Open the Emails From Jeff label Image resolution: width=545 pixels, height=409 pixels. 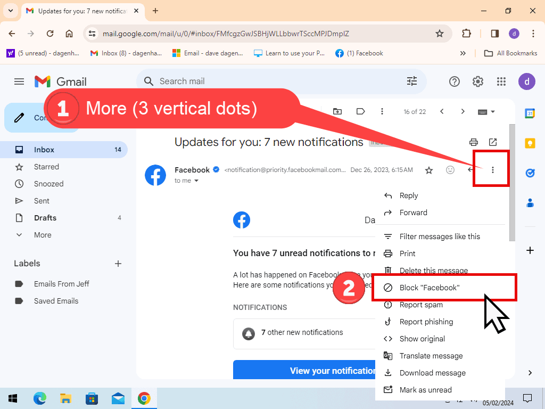coord(61,284)
